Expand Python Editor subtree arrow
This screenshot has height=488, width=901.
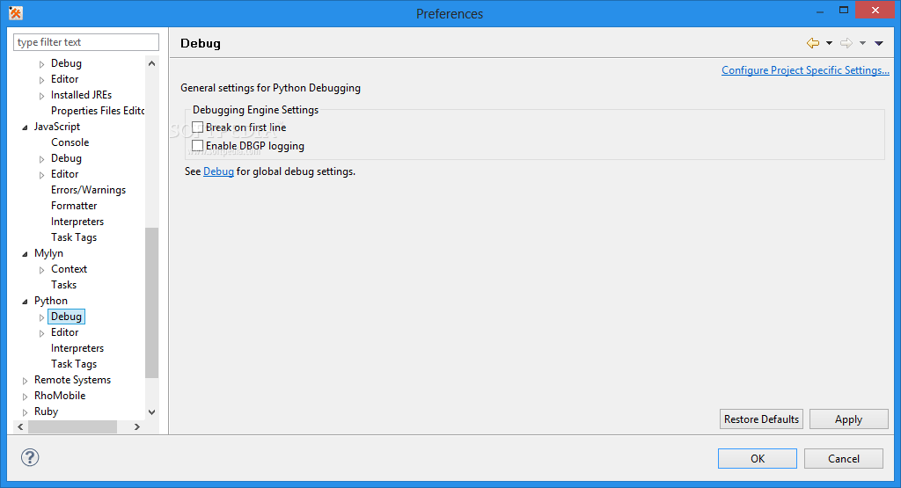41,333
